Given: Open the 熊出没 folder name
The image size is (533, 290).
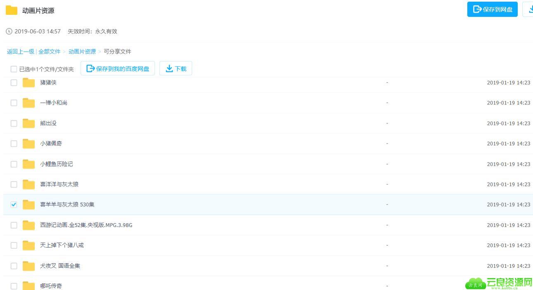Looking at the screenshot, I should [x=48, y=123].
